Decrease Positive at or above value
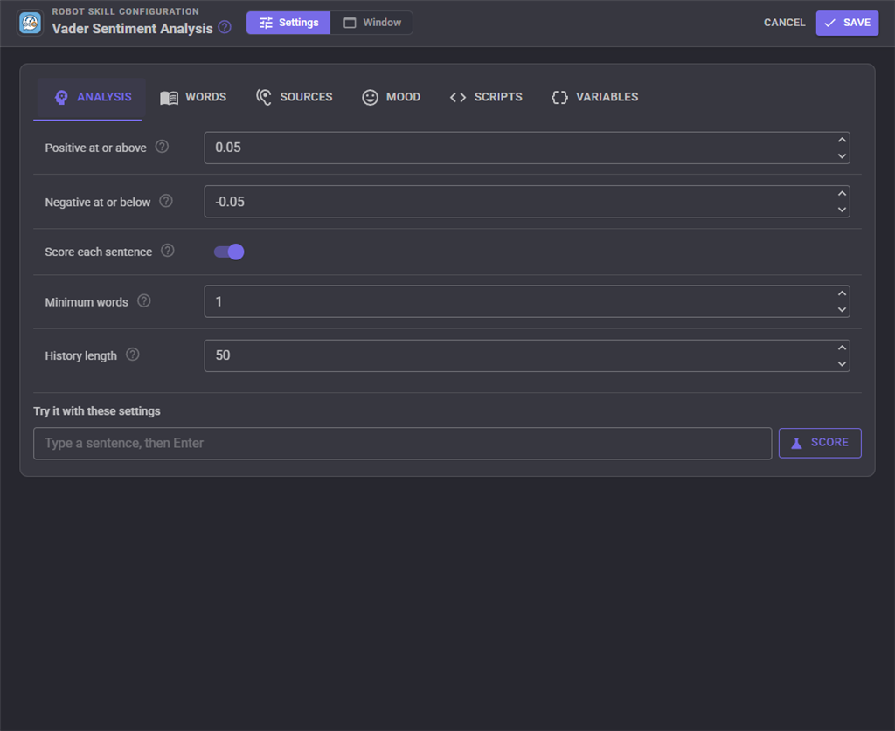 842,155
